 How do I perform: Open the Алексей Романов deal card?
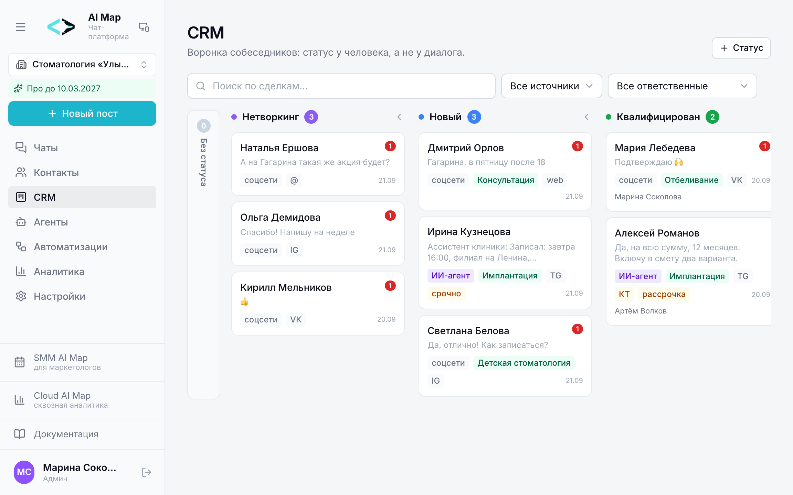point(688,272)
